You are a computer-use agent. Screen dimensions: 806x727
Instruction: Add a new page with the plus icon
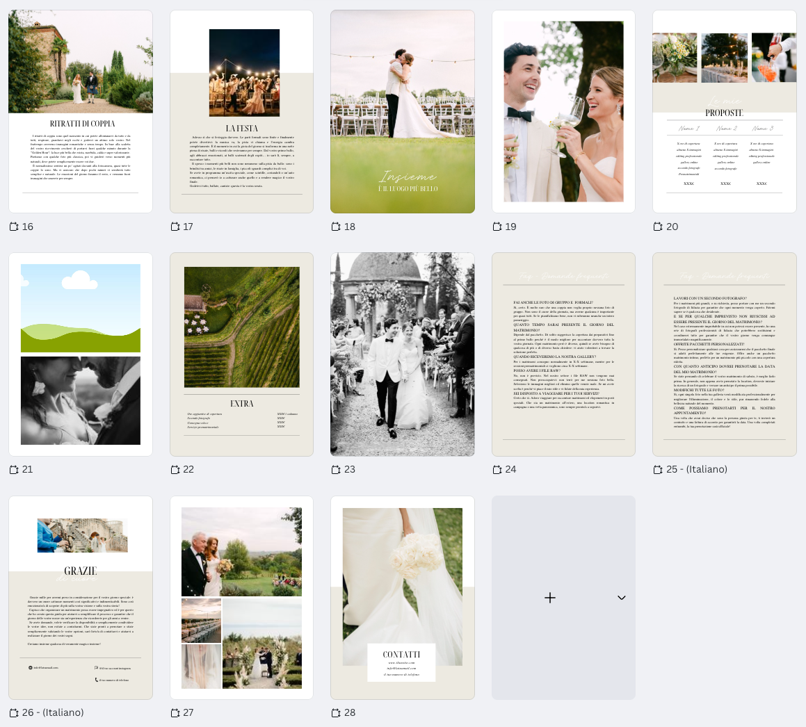(x=550, y=598)
